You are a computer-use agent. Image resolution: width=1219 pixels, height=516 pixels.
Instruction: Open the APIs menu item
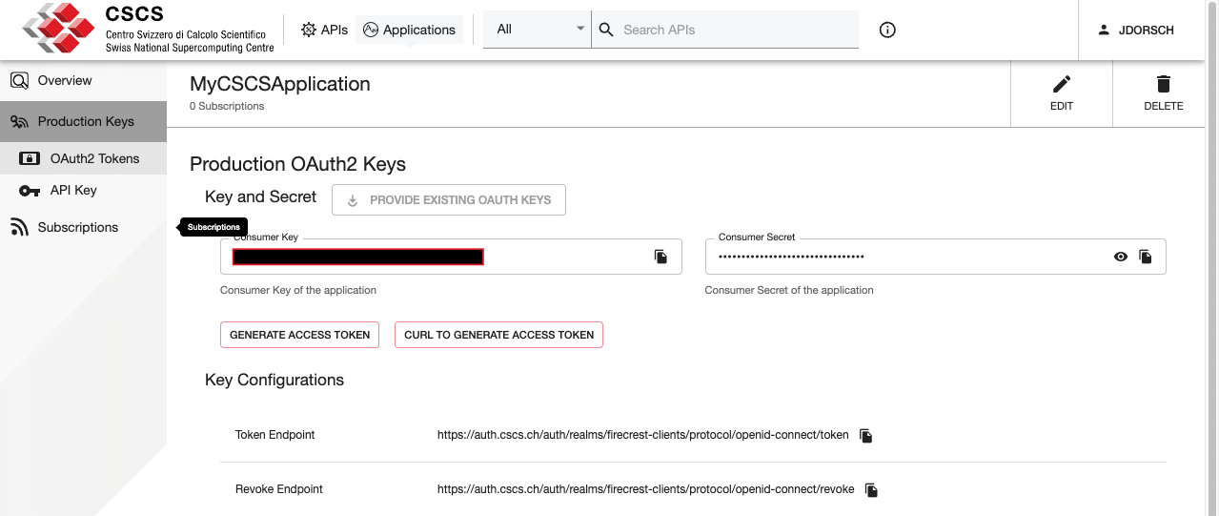tap(324, 30)
